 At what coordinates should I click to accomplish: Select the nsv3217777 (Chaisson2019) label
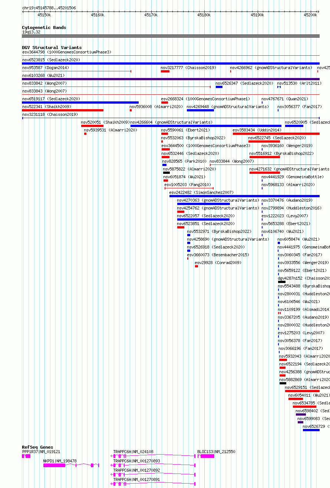[188, 68]
